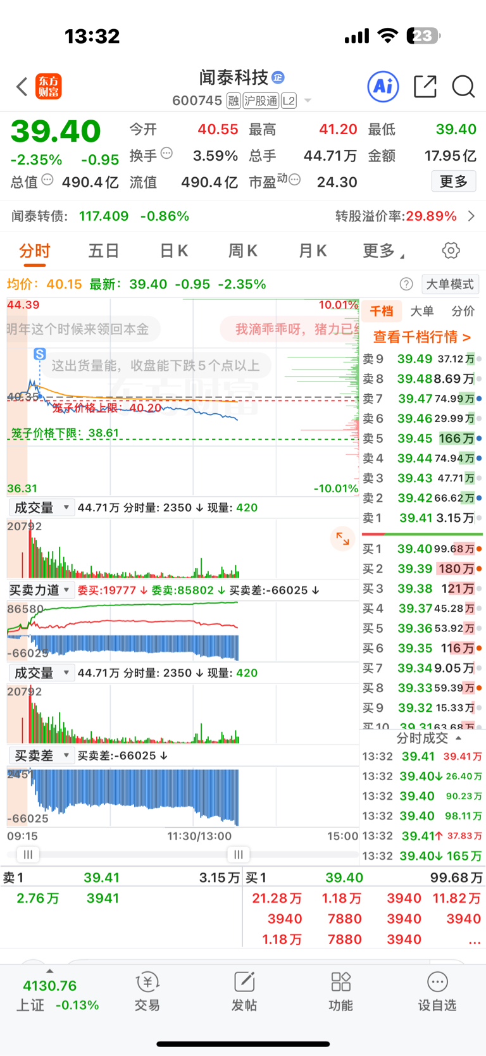Image resolution: width=486 pixels, height=1056 pixels.
Task: Tap 转股溢价率 29.89% text
Action: point(396,216)
